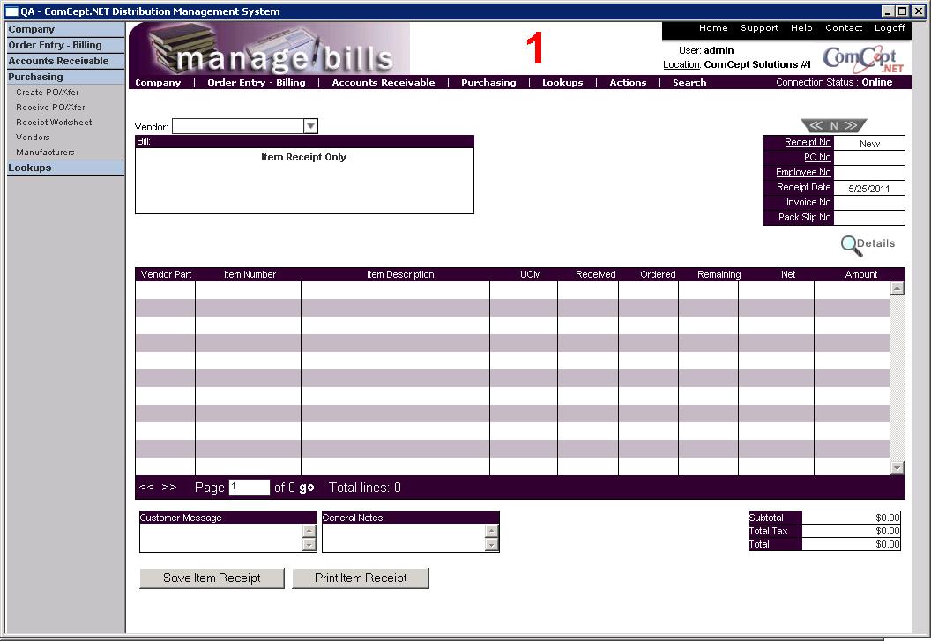Go to next grid page using >>

pos(169,488)
